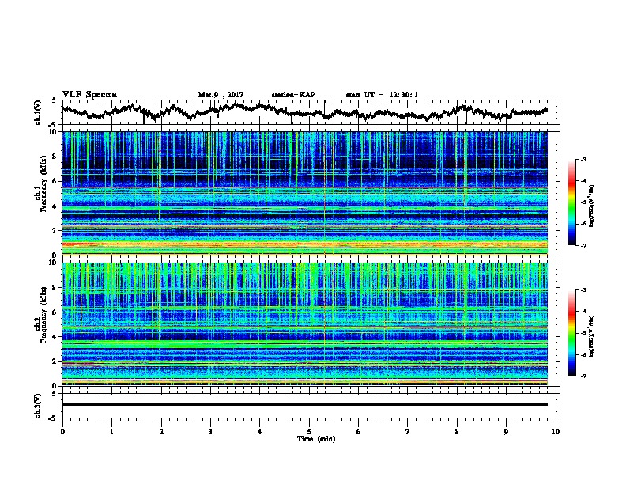Click the flat ch.3 voltage trace
The height and width of the screenshot is (484, 626).
[304, 405]
